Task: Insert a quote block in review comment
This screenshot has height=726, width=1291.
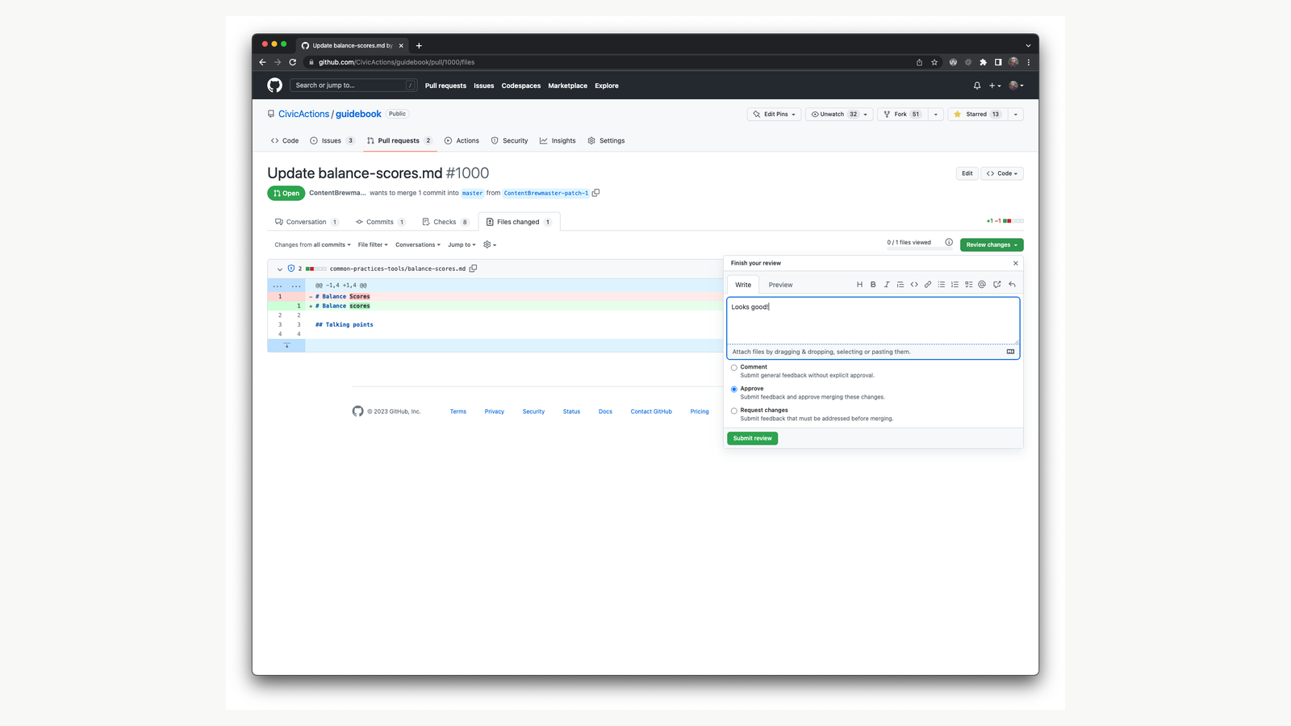Action: (900, 285)
